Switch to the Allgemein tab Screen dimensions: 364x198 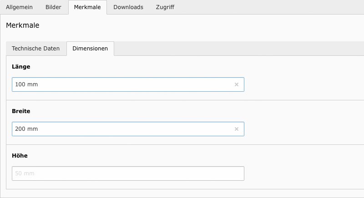(19, 7)
